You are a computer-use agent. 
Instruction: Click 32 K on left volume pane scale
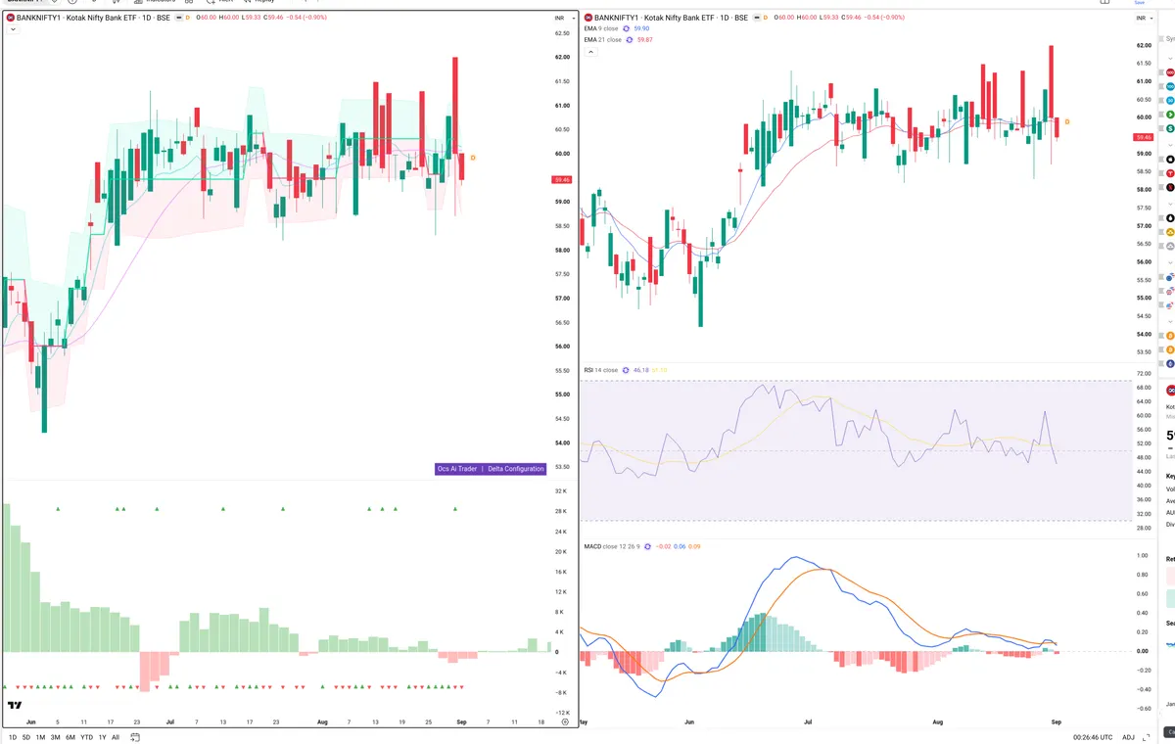pos(562,491)
